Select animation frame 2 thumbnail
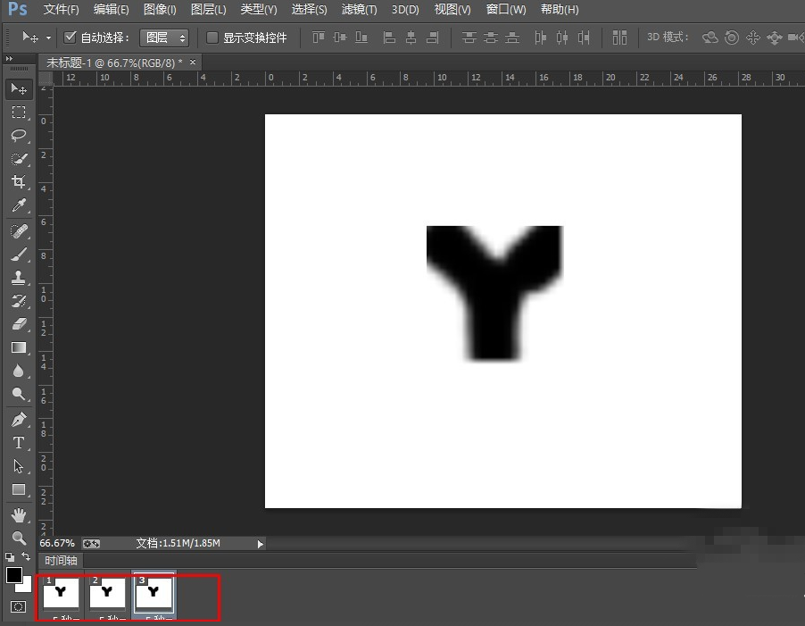 [107, 592]
